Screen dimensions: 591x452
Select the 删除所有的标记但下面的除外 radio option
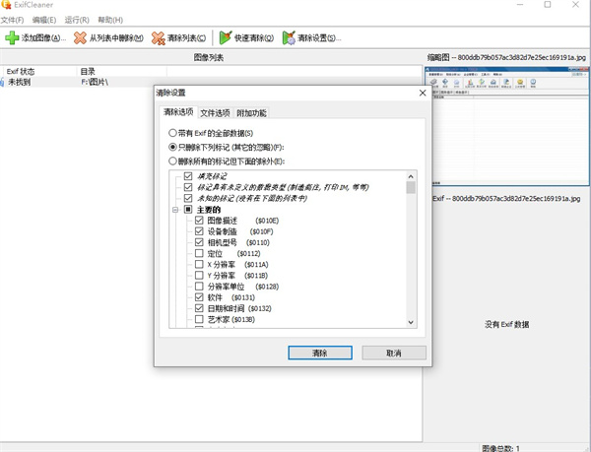click(x=173, y=161)
